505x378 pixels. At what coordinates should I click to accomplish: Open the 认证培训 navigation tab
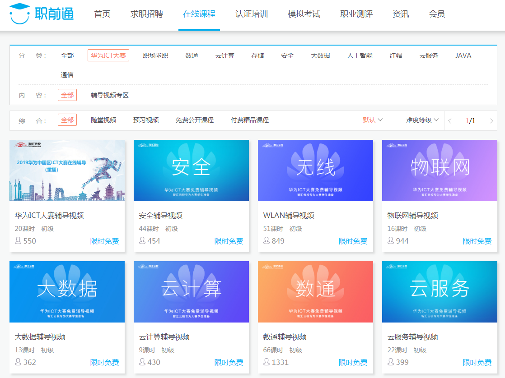pos(252,14)
